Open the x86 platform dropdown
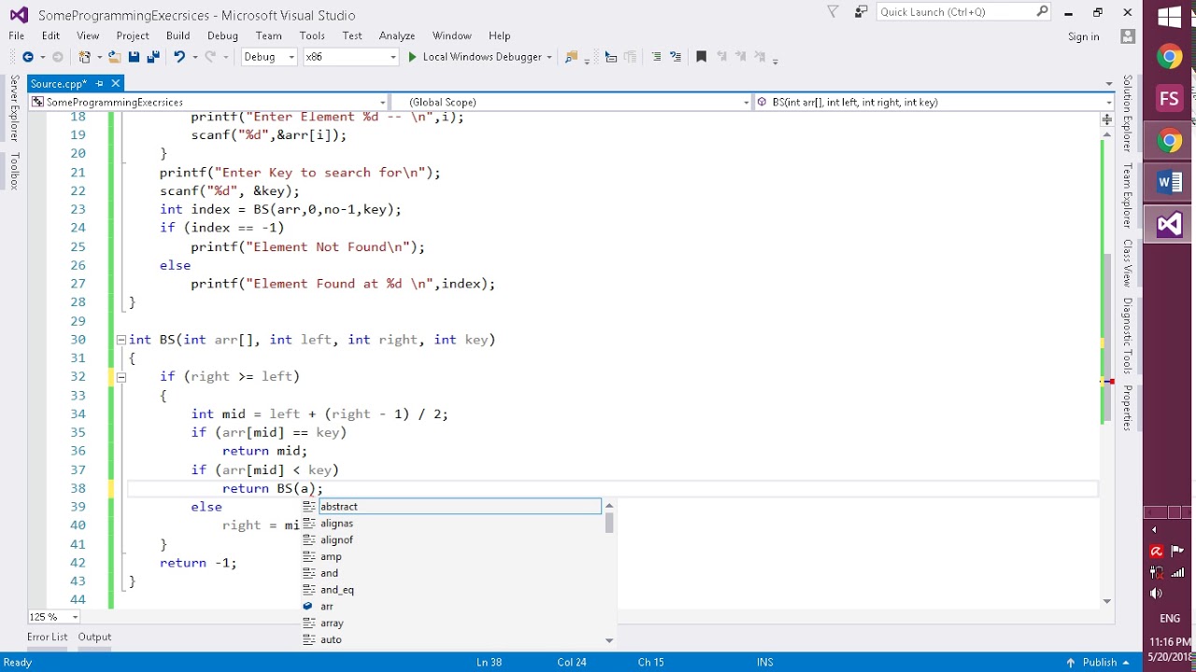Image resolution: width=1196 pixels, height=672 pixels. [351, 57]
